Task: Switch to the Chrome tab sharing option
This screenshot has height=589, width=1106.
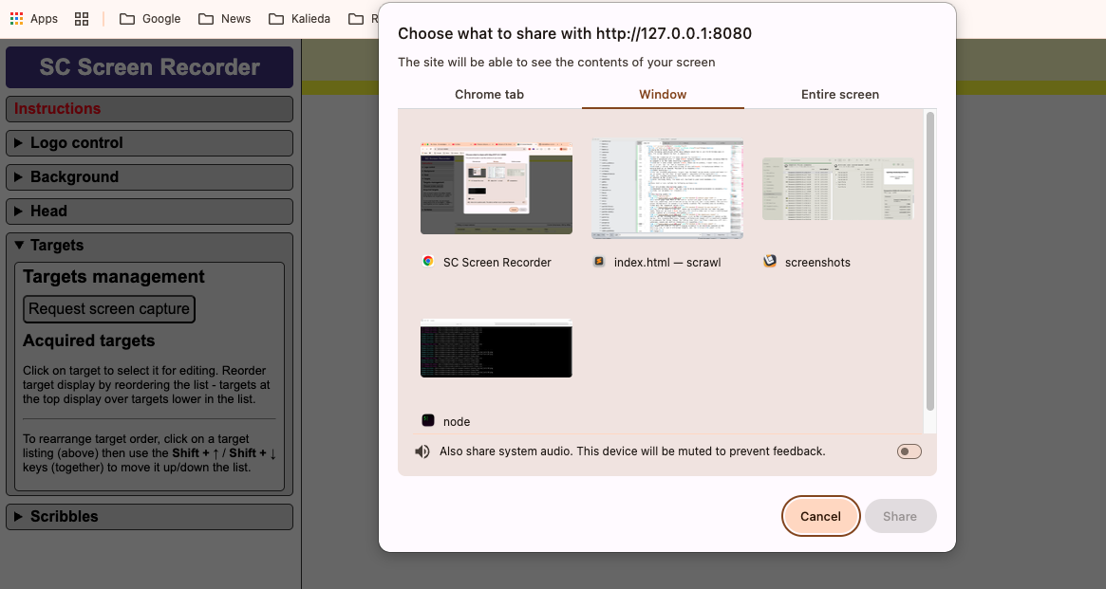Action: coord(489,94)
